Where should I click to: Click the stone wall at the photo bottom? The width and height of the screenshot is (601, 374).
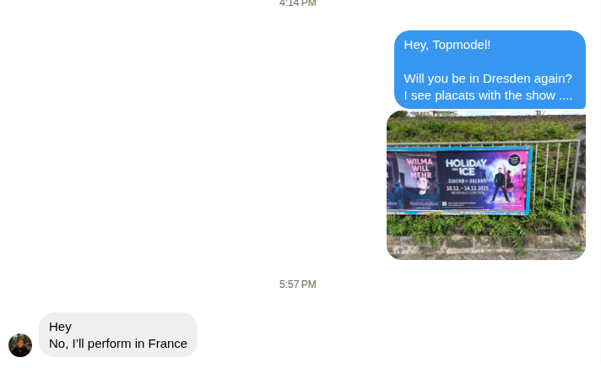[486, 247]
